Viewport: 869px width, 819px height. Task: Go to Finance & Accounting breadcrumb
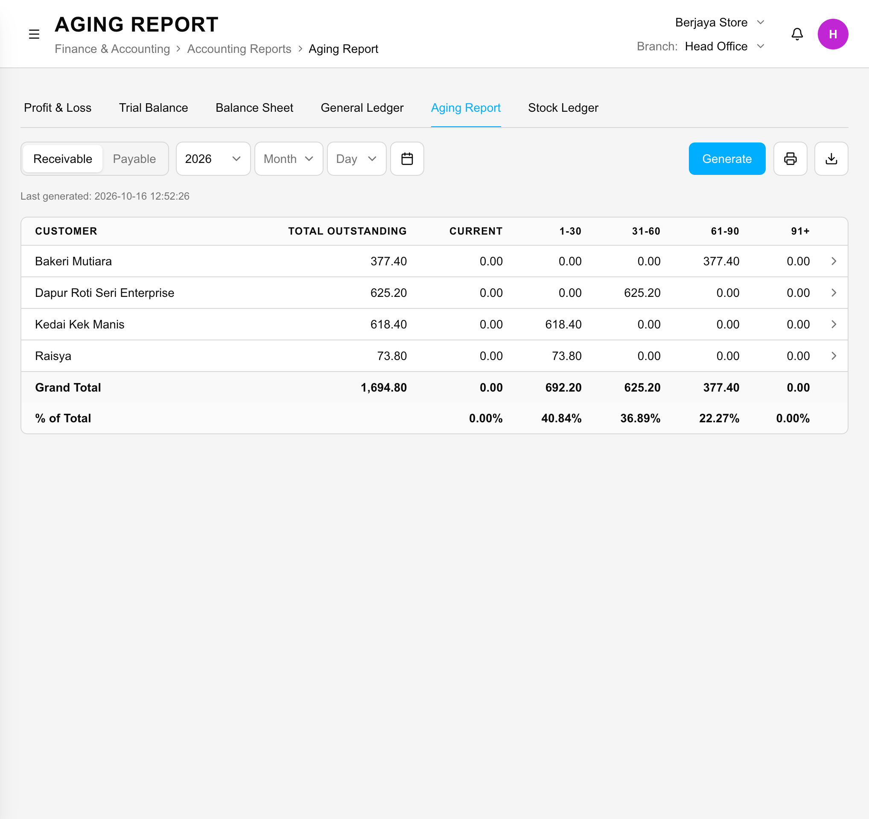coord(112,49)
